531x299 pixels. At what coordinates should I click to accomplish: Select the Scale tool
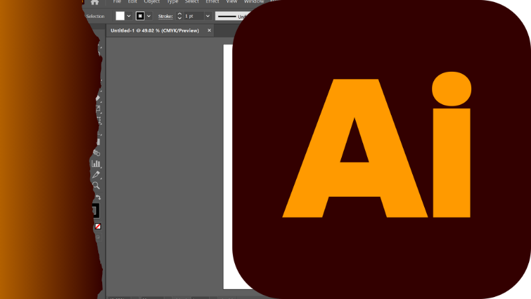click(98, 109)
